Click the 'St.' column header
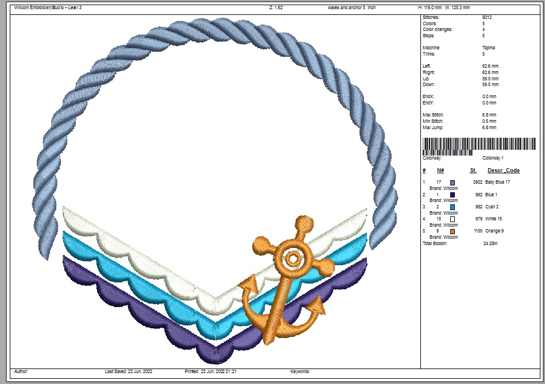The height and width of the screenshot is (384, 545). pos(473,170)
